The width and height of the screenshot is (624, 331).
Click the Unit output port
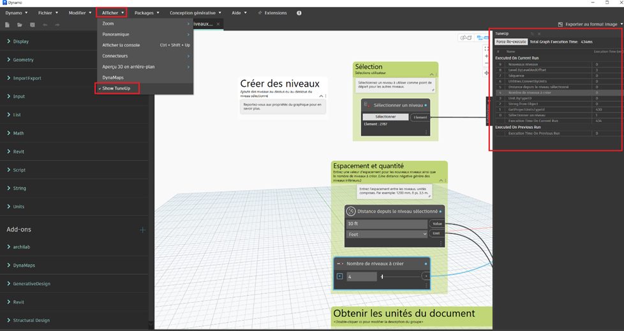(x=436, y=233)
